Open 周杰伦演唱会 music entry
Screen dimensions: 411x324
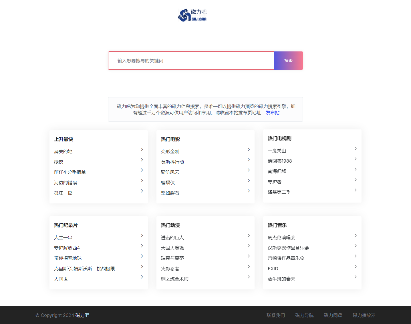[x=281, y=237]
